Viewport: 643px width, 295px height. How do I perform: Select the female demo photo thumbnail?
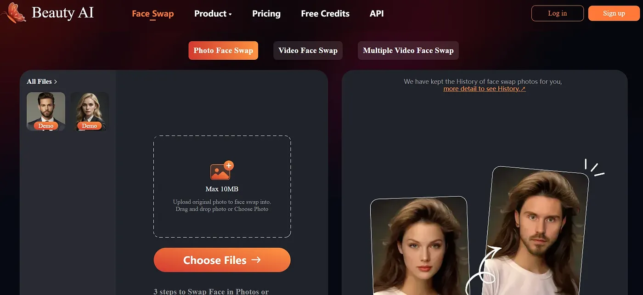pos(90,112)
